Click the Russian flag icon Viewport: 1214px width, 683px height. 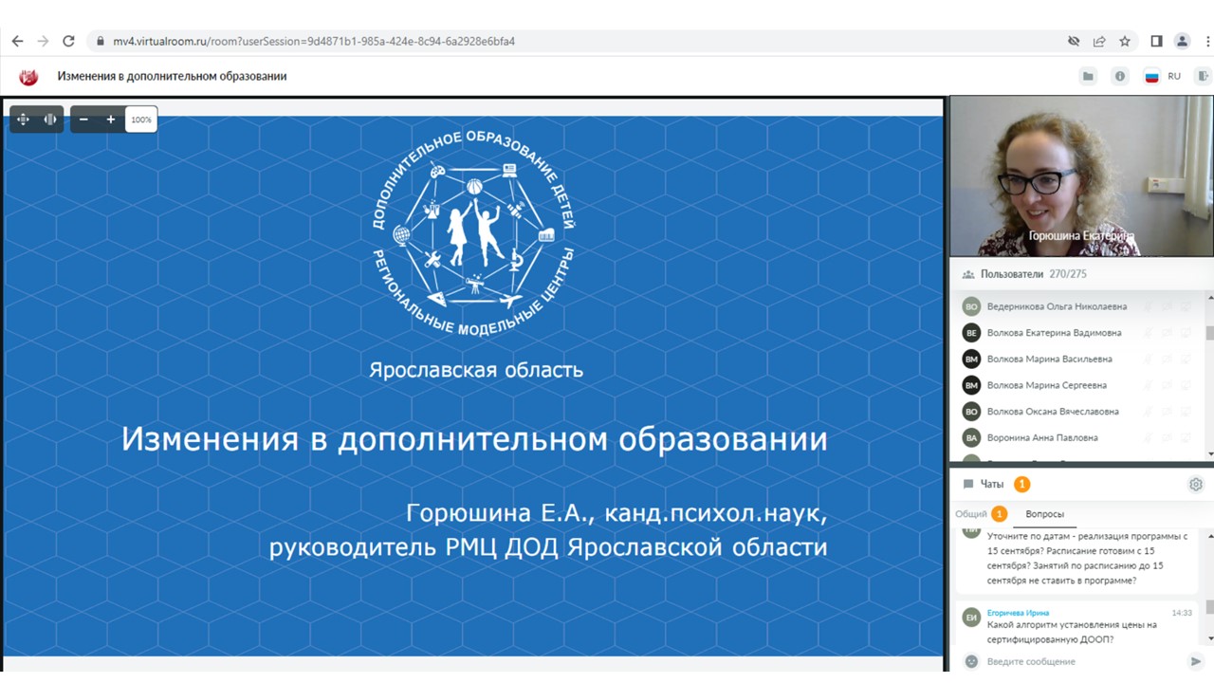tap(1152, 77)
